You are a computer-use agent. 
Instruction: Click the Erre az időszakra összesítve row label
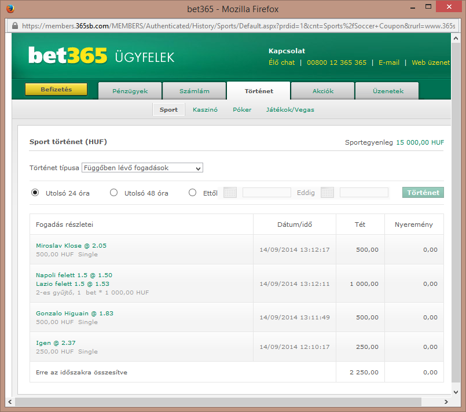coord(82,372)
